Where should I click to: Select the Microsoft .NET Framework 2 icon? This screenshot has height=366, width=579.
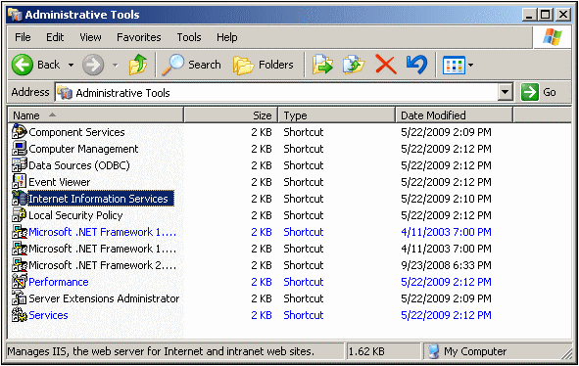pos(20,265)
